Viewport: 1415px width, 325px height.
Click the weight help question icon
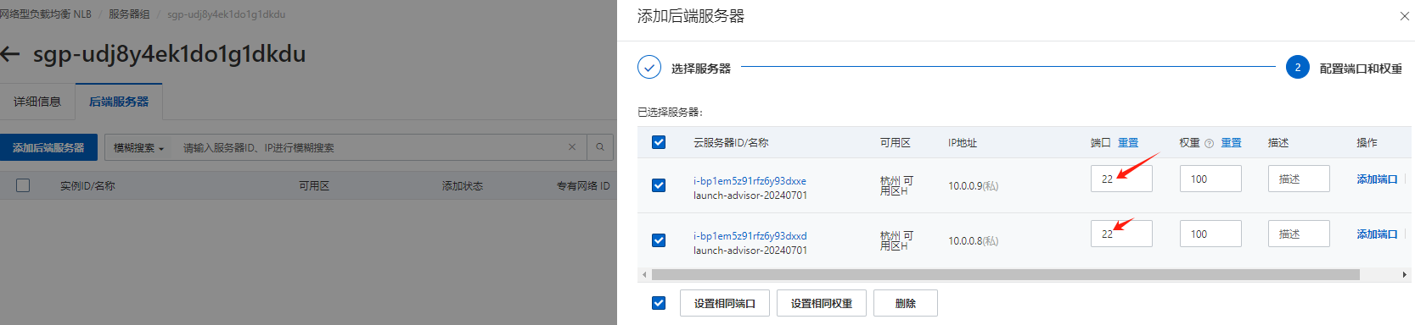[1209, 143]
